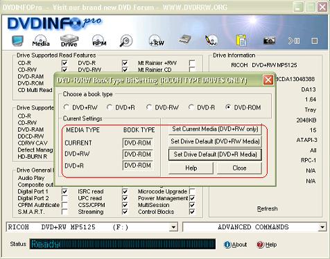Click the Ready status bar

pyautogui.click(x=123, y=244)
